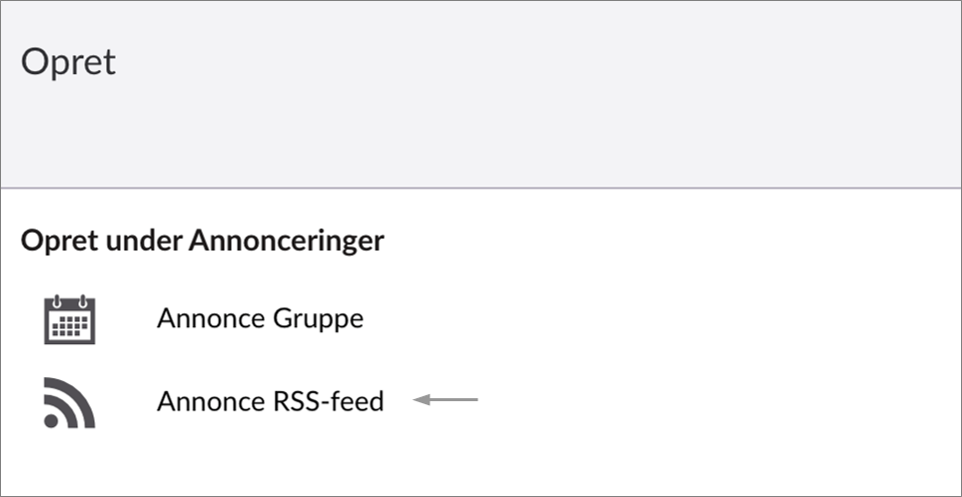Click the grid of the calendar icon

(70, 326)
